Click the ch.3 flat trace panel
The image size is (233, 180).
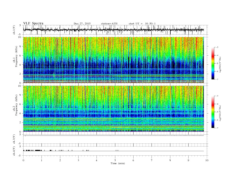coord(116,139)
